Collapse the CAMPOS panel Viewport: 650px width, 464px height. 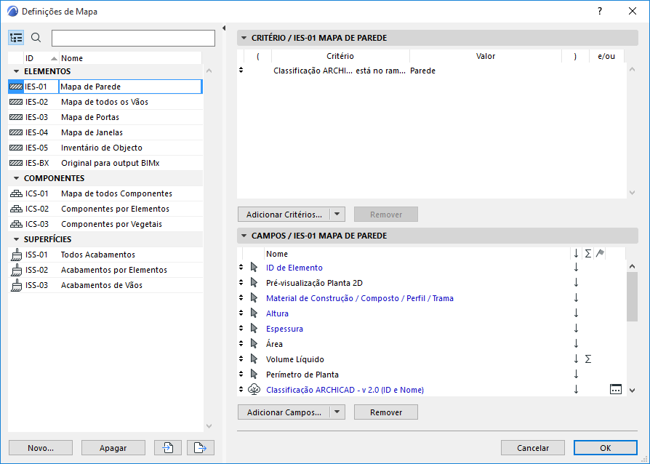pyautogui.click(x=244, y=236)
